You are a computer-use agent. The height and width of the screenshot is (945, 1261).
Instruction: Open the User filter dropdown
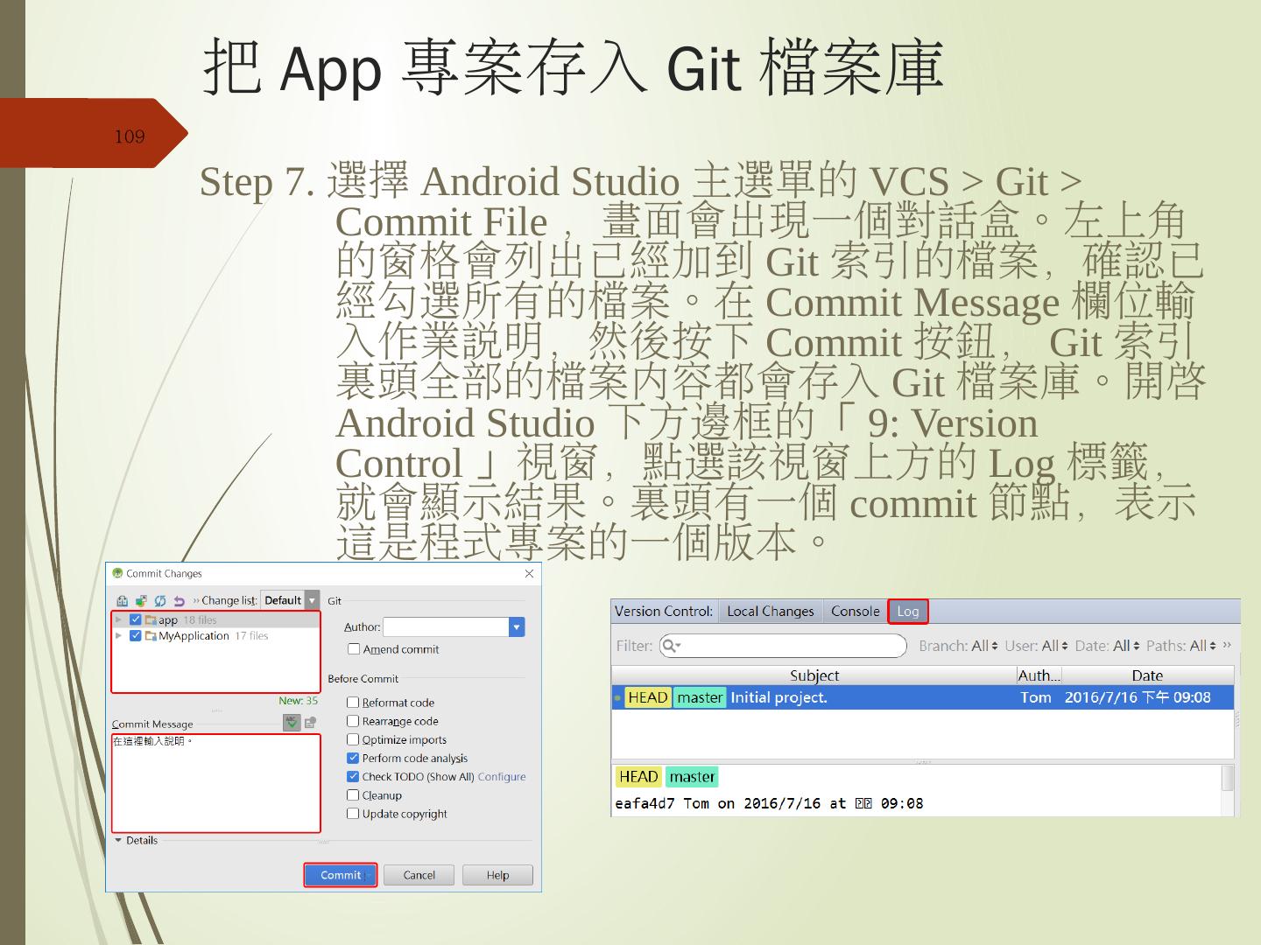pyautogui.click(x=1036, y=646)
